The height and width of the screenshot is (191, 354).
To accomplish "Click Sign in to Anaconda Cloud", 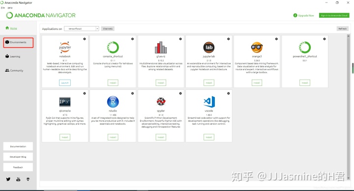I will (x=334, y=15).
